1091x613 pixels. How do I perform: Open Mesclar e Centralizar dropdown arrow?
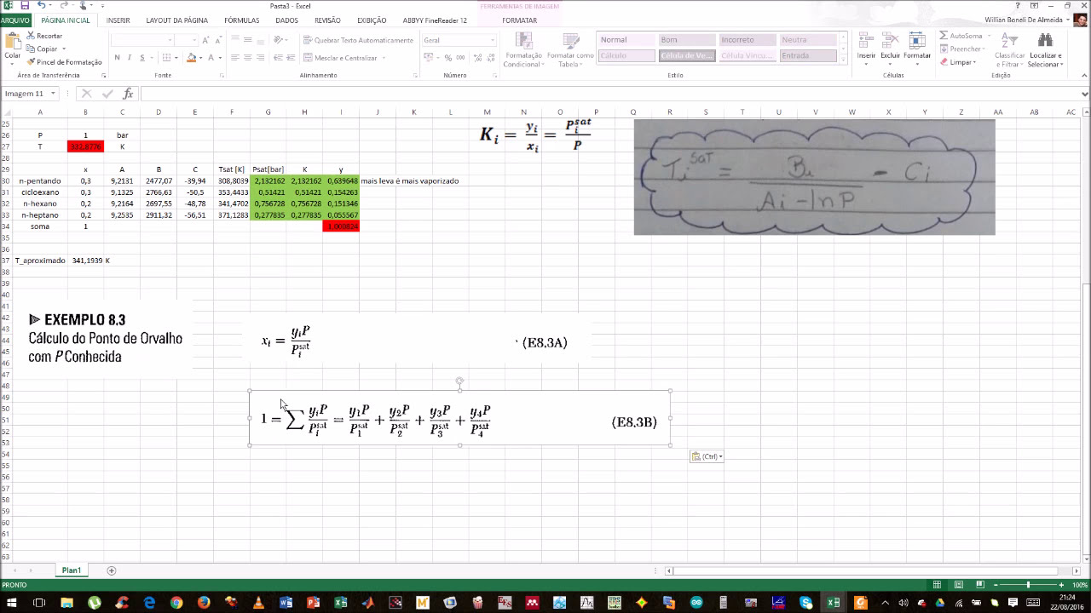click(x=384, y=58)
